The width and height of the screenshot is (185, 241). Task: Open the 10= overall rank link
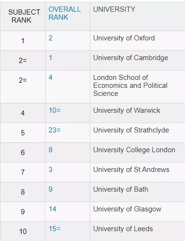click(x=54, y=110)
